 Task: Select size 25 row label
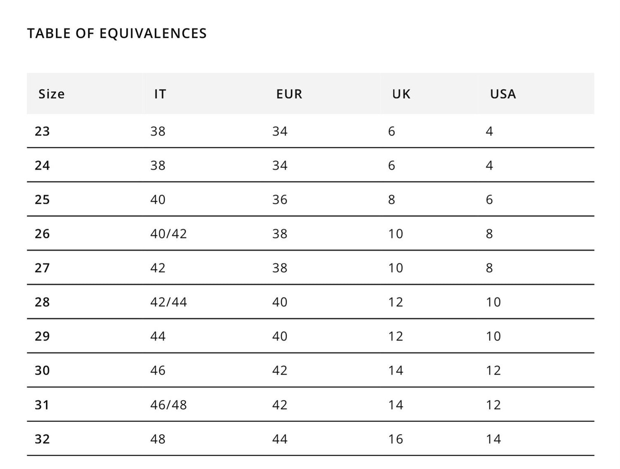(x=42, y=200)
